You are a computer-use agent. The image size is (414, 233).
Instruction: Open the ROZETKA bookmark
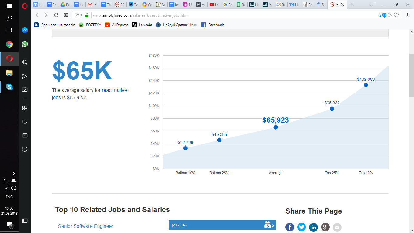[90, 25]
